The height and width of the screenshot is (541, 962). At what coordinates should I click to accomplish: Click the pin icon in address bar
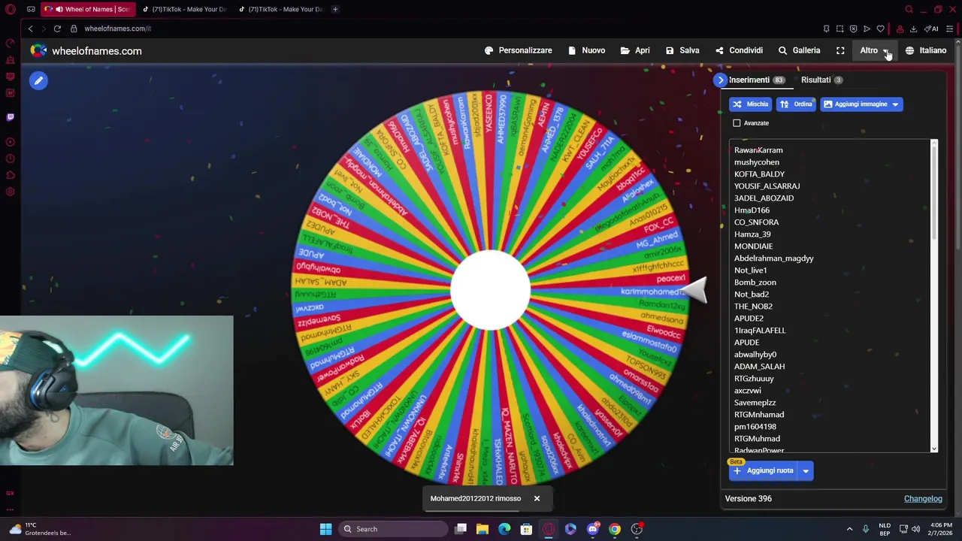tap(826, 29)
